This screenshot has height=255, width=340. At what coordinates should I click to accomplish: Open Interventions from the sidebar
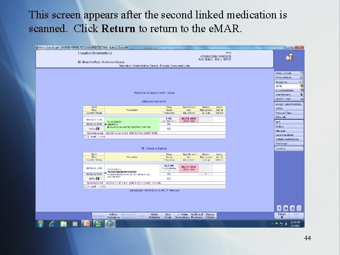[x=289, y=77]
